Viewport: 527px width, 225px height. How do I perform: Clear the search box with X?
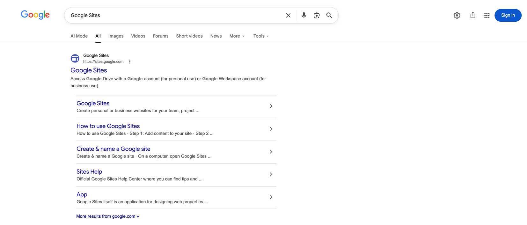[x=288, y=15]
